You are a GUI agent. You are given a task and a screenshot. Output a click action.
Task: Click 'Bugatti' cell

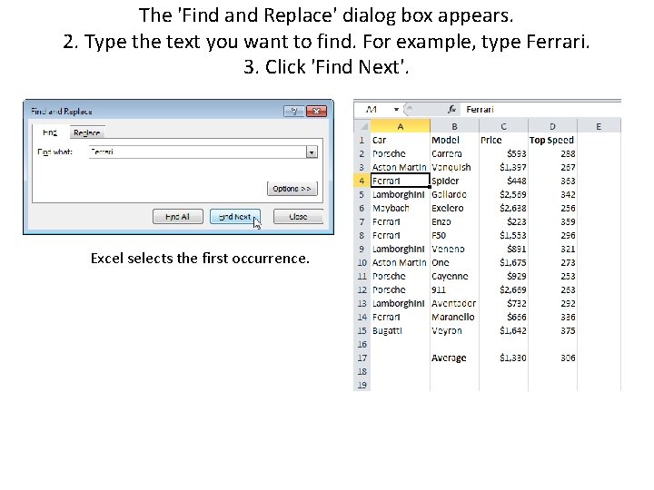tap(401, 330)
